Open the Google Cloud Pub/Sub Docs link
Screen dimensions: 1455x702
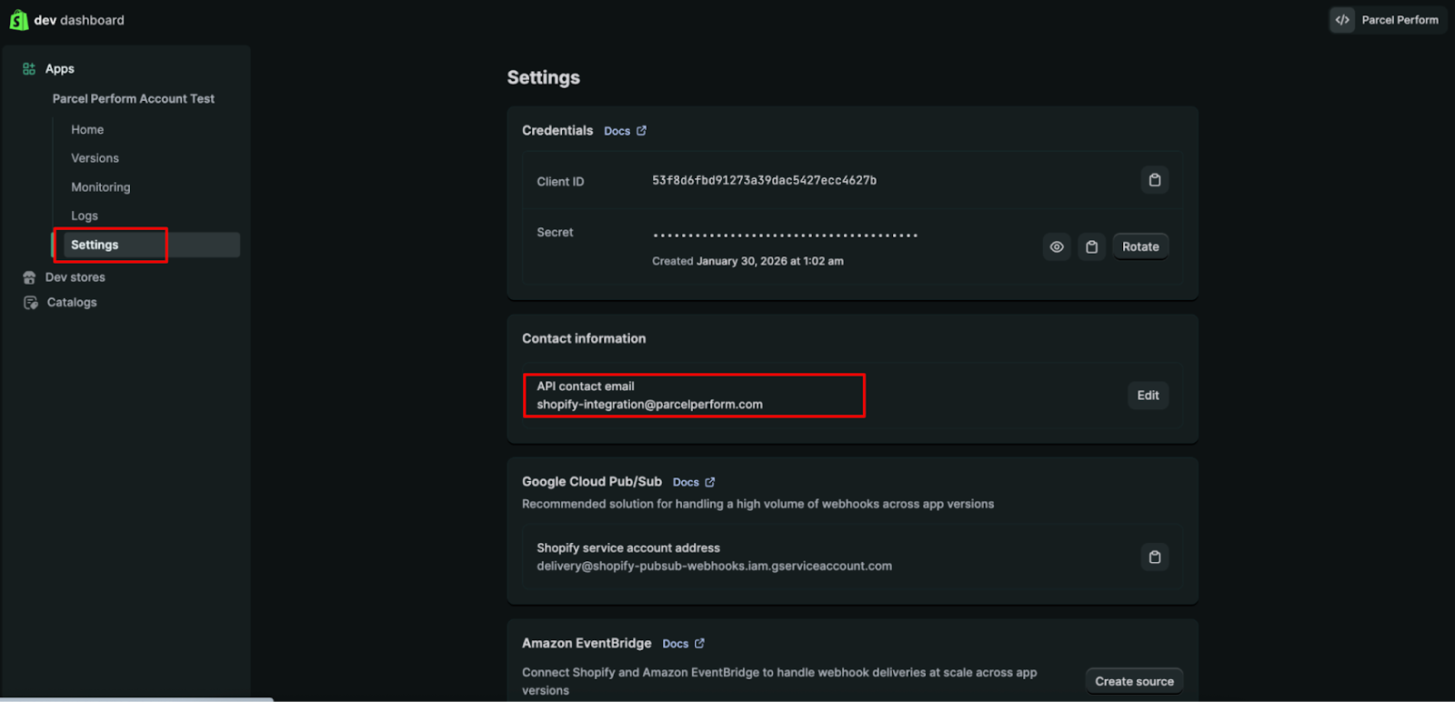point(686,483)
